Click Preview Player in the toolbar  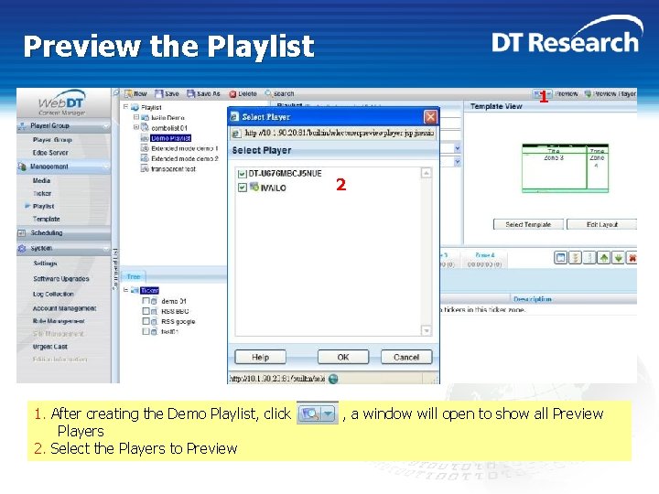[x=610, y=93]
